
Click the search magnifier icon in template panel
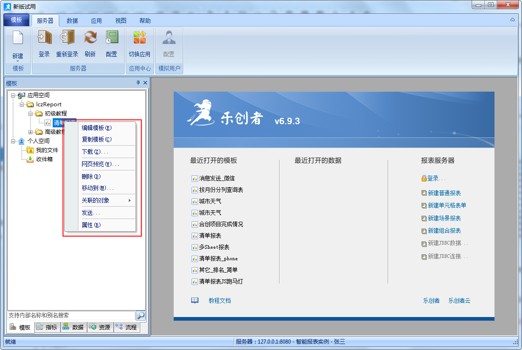(141, 315)
